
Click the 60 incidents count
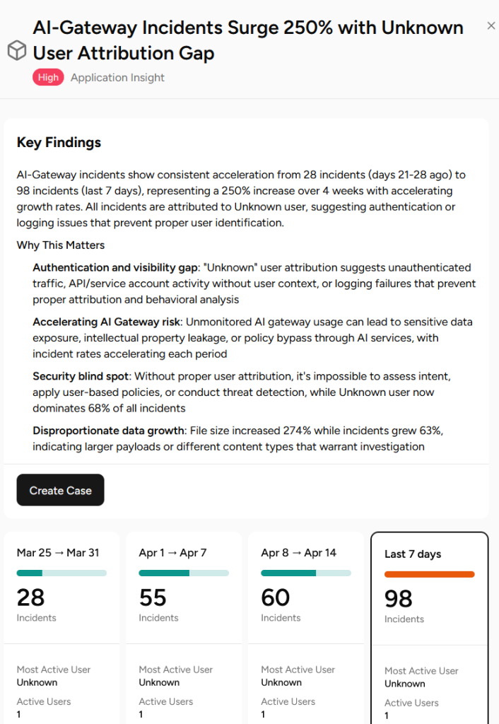275,597
